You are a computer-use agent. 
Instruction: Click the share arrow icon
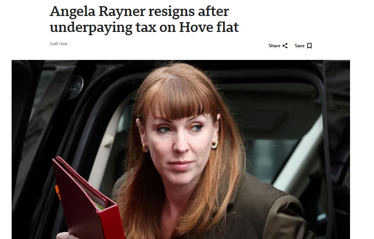coord(285,46)
